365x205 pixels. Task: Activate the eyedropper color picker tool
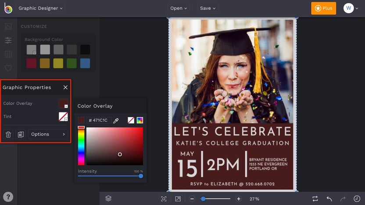click(x=116, y=120)
